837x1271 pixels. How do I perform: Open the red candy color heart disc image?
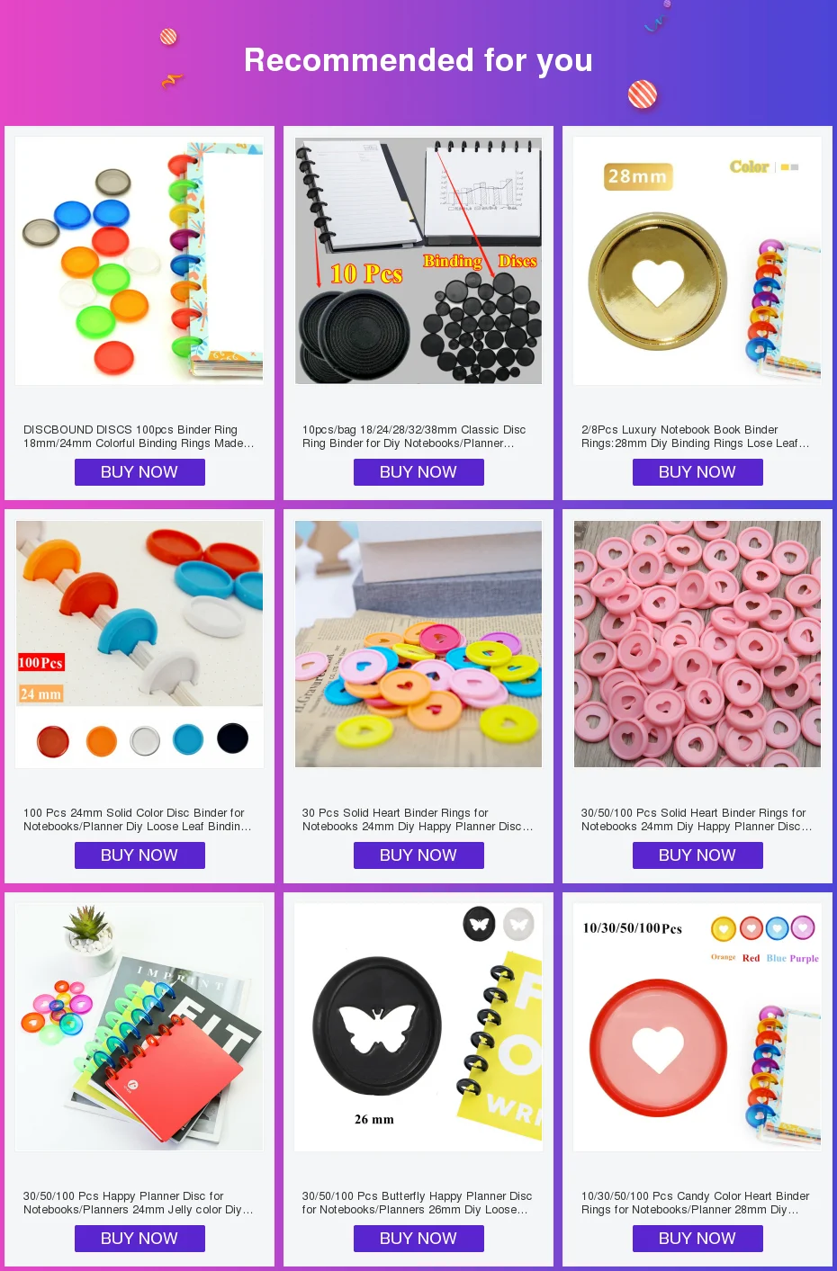697,1027
